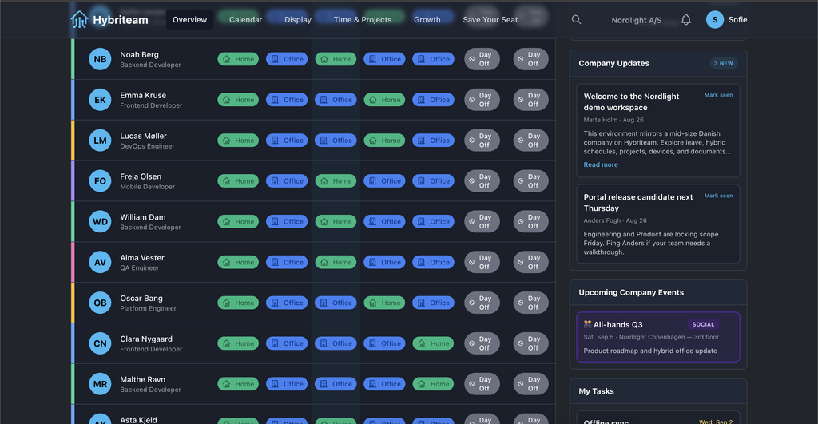Mark the Portal release candidate update seen

(x=718, y=196)
